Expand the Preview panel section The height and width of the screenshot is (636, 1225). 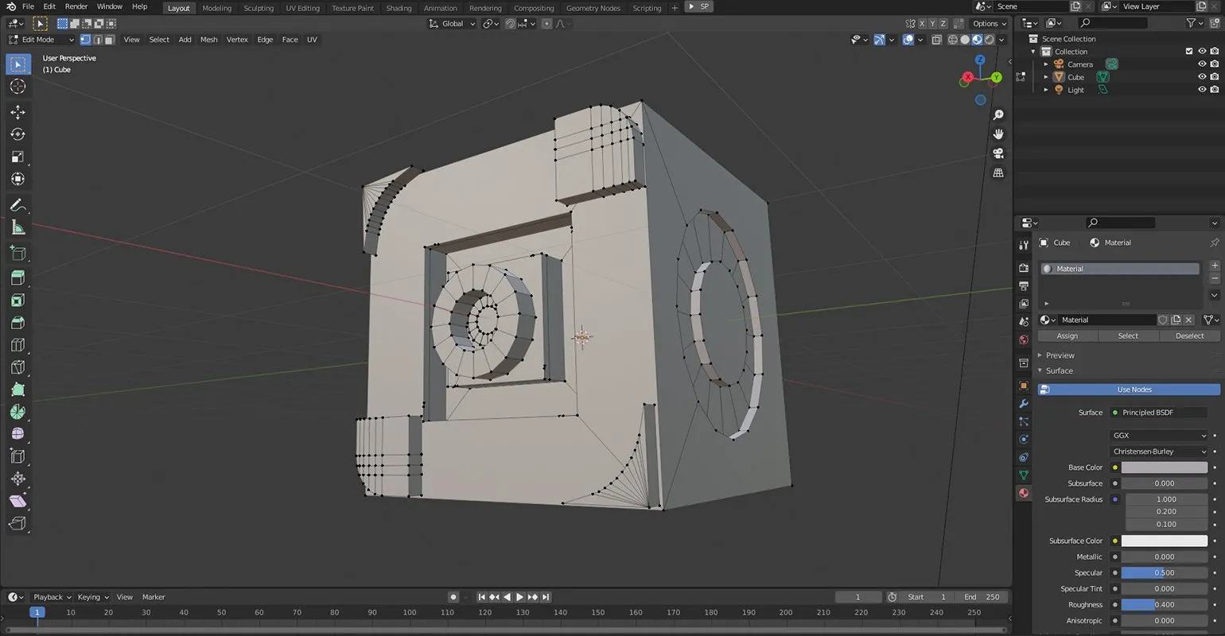coord(1060,355)
